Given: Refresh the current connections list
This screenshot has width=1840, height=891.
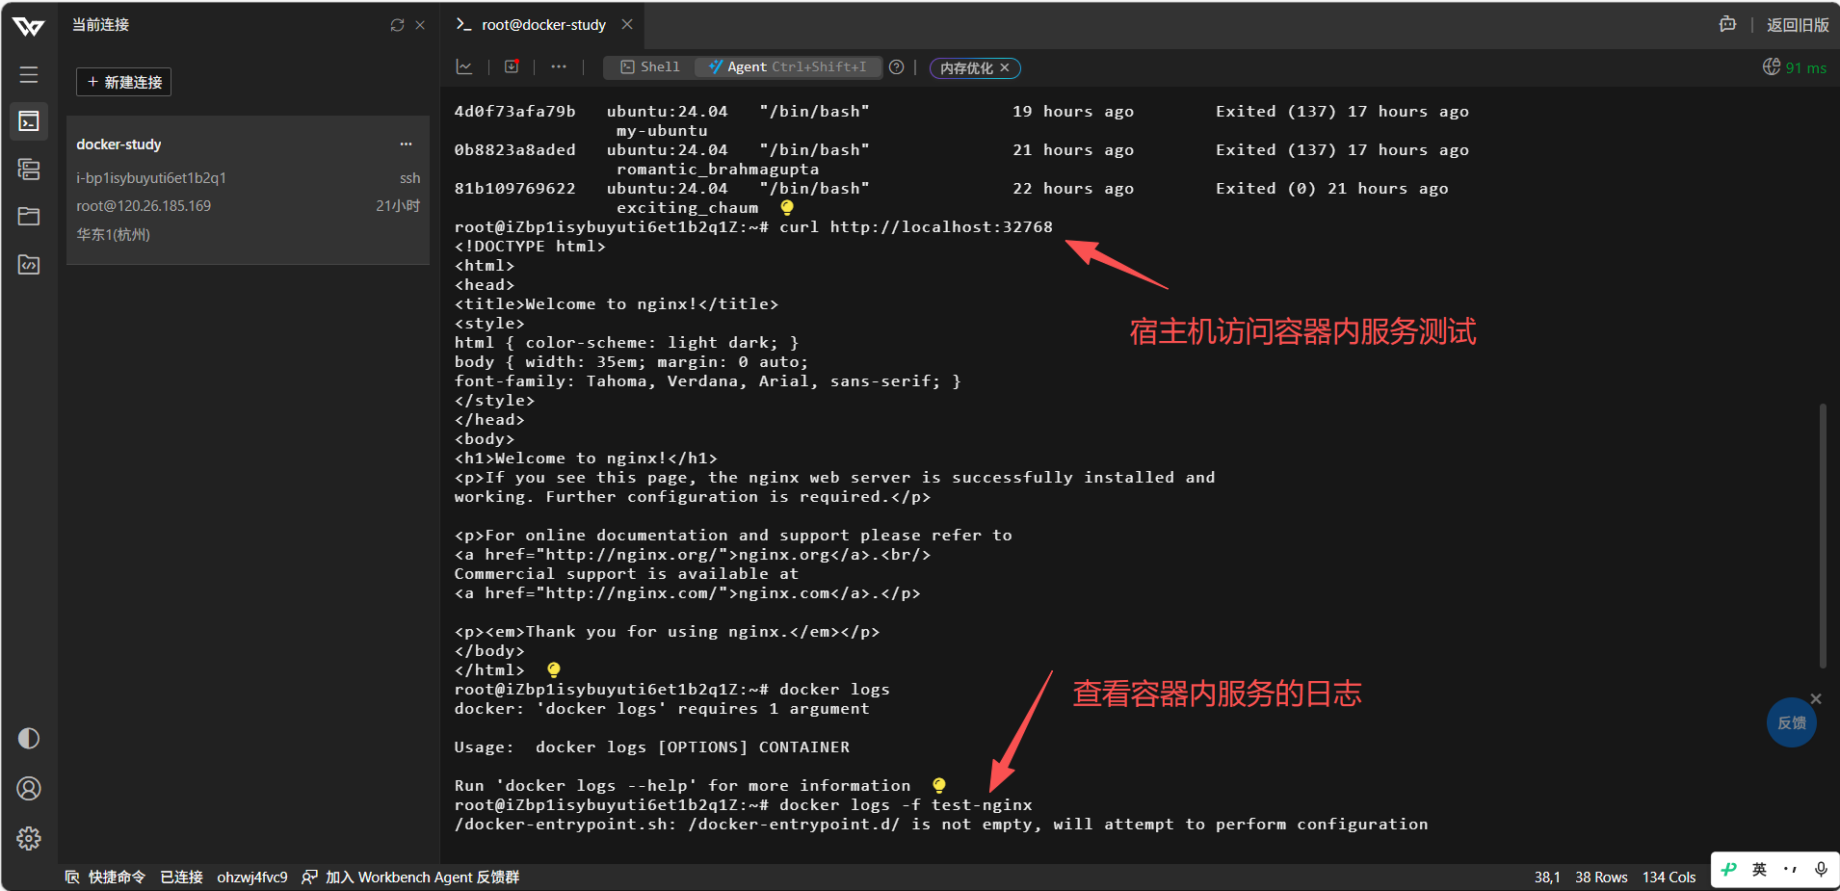Looking at the screenshot, I should [397, 25].
